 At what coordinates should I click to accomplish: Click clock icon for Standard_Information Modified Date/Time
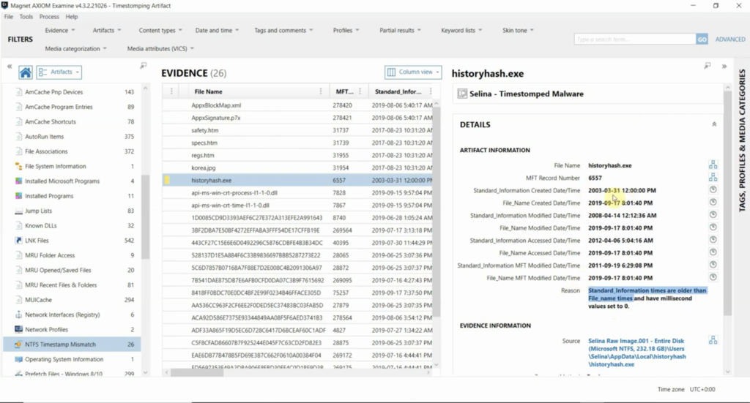pyautogui.click(x=713, y=215)
